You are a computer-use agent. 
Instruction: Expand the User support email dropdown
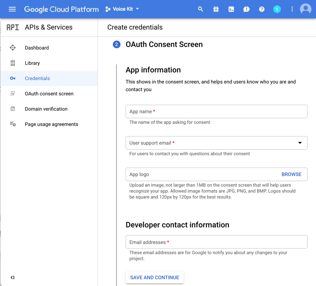click(216, 143)
